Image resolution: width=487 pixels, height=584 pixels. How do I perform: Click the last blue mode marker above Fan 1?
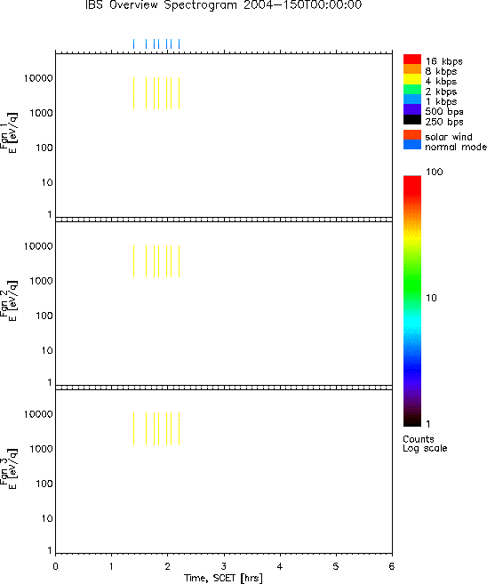pos(180,44)
